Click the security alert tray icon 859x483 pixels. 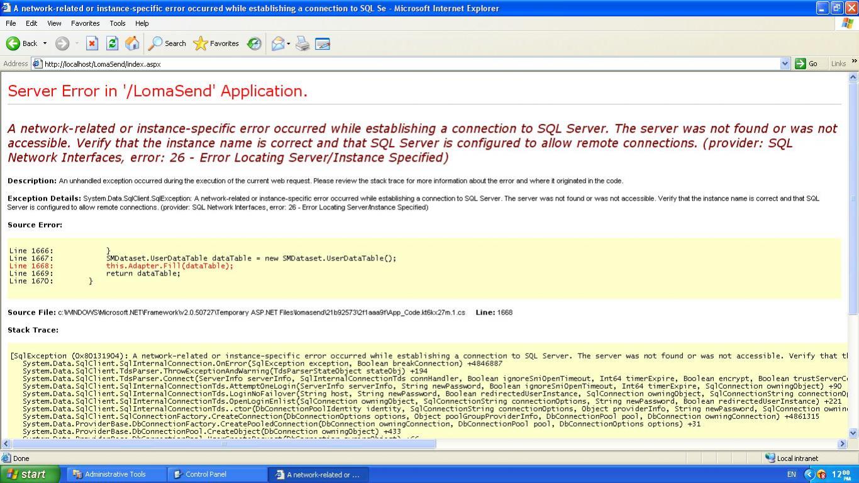[x=821, y=474]
